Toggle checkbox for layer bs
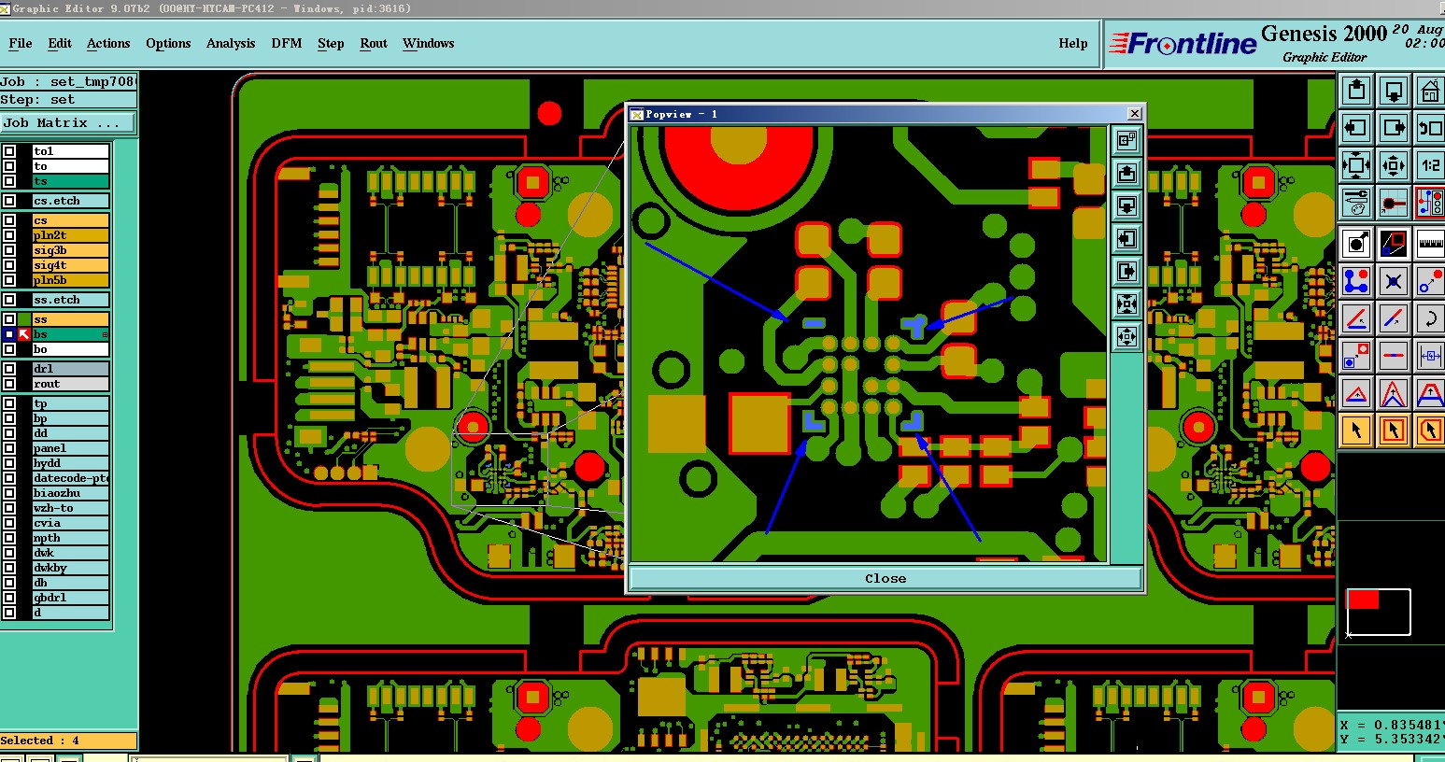The image size is (1445, 762). 9,334
